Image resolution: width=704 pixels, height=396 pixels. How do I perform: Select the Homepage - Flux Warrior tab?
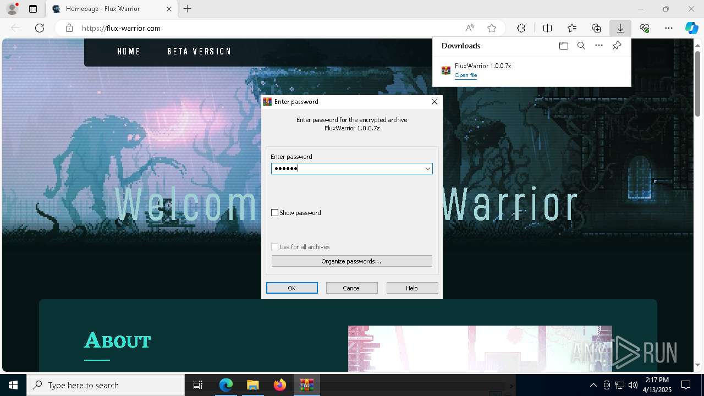(112, 9)
